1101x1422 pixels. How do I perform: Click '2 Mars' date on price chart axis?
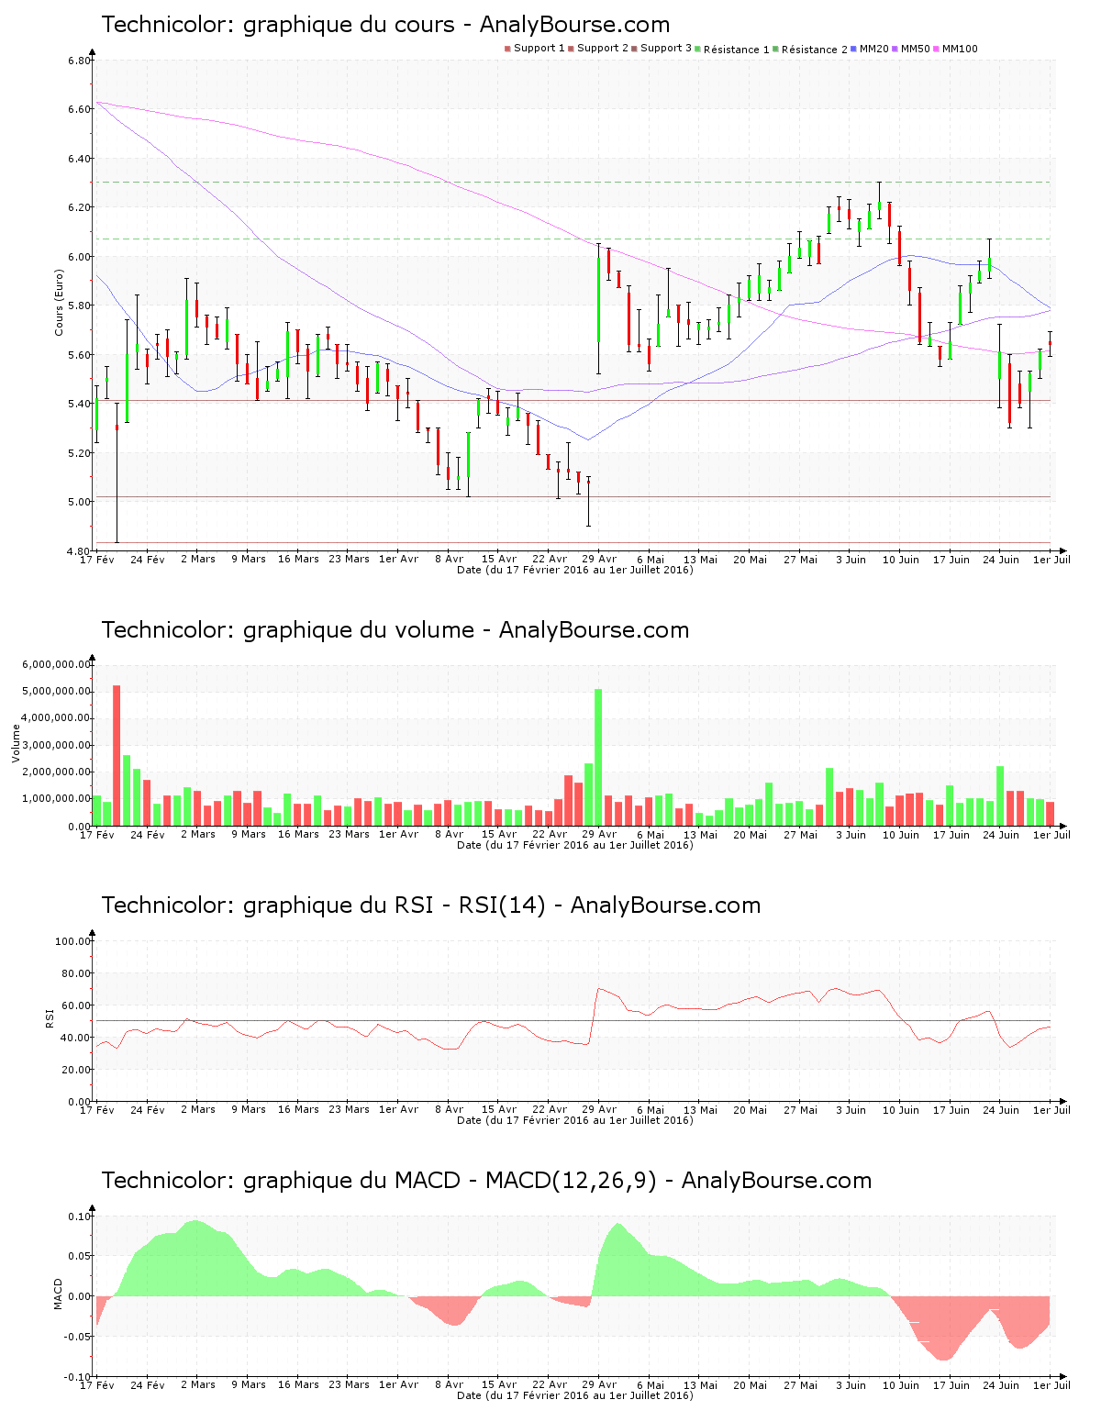pos(198,560)
